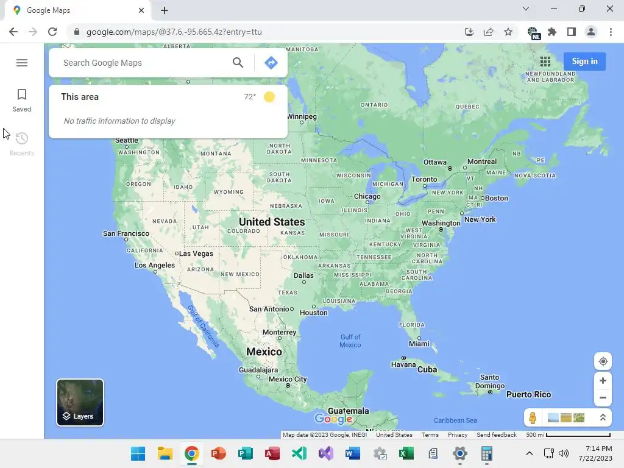624x468 pixels.
Task: Click the Puerto Rico label
Action: point(528,394)
